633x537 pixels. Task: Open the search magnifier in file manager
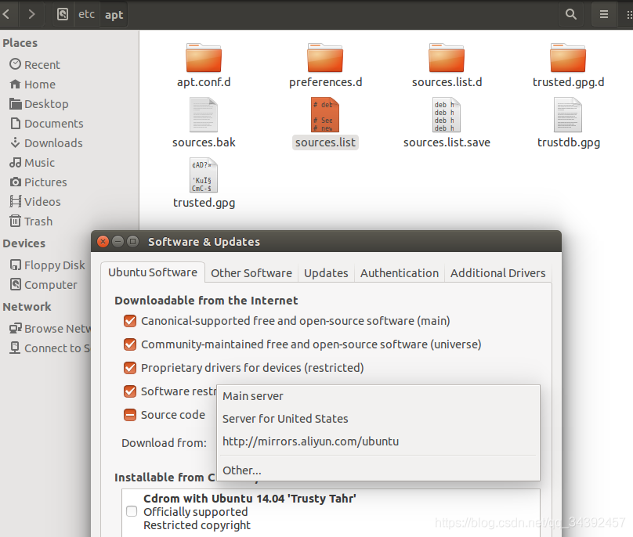point(571,15)
